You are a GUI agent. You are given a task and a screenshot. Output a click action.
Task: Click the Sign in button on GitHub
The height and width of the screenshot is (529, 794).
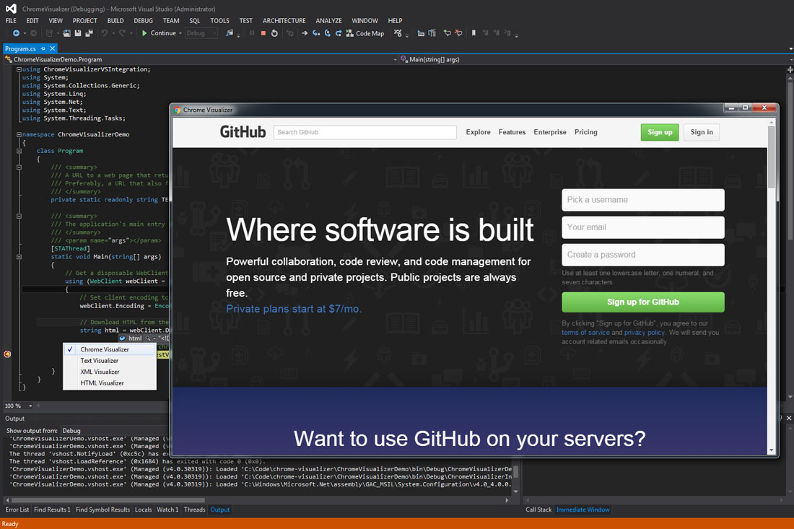[702, 132]
